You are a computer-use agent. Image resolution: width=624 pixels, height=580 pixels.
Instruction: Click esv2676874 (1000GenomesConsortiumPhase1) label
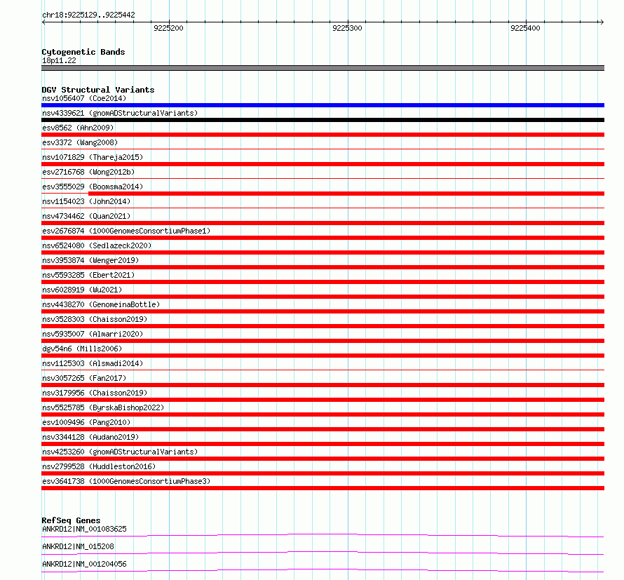click(x=126, y=231)
